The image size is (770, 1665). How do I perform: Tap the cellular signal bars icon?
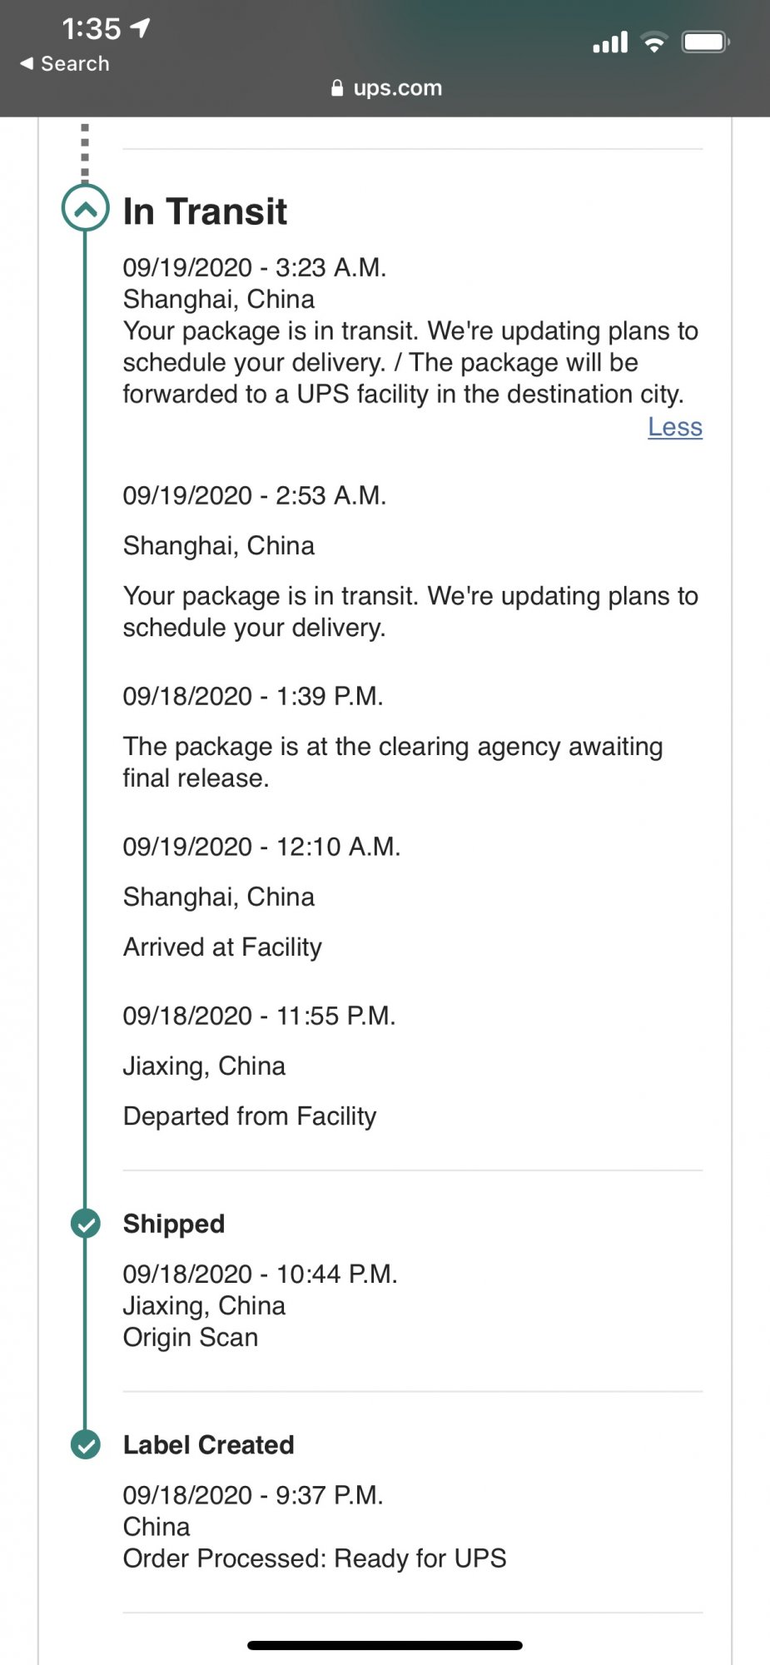click(x=610, y=42)
